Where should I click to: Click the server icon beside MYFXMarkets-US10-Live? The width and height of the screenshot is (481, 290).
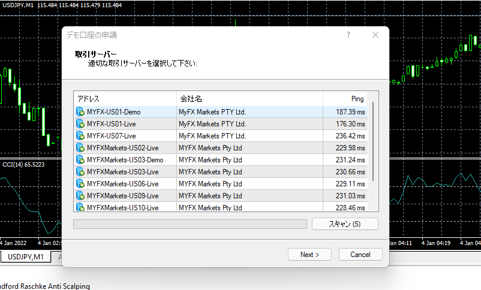[x=80, y=207]
